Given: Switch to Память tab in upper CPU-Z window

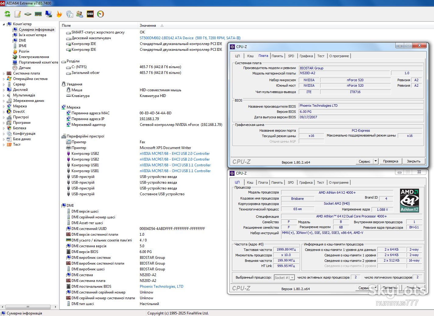Looking at the screenshot, I should [277, 56].
